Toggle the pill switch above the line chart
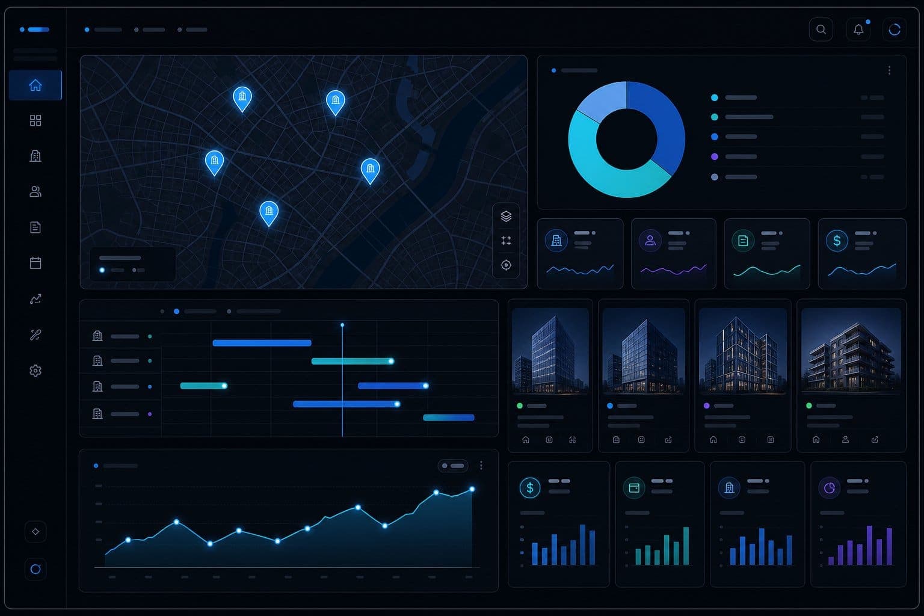The image size is (924, 616). pyautogui.click(x=453, y=466)
